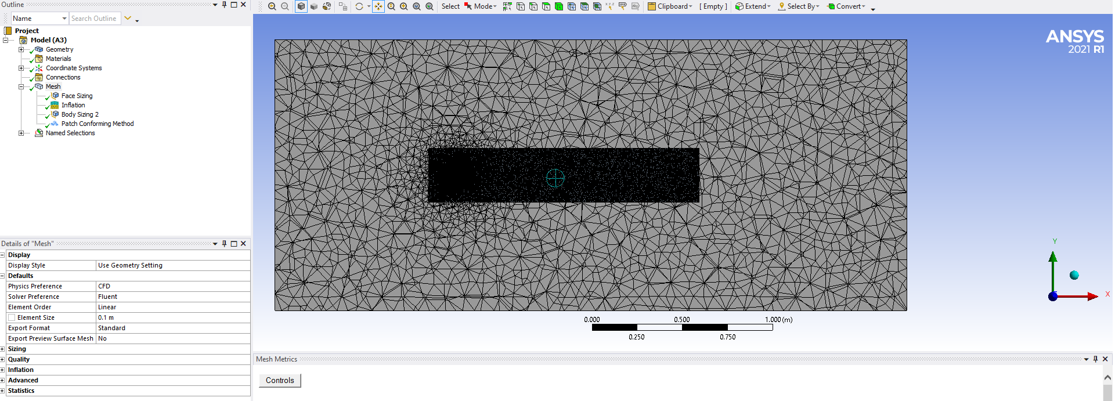
Task: Activate the Face selection filter icon
Action: (x=546, y=6)
